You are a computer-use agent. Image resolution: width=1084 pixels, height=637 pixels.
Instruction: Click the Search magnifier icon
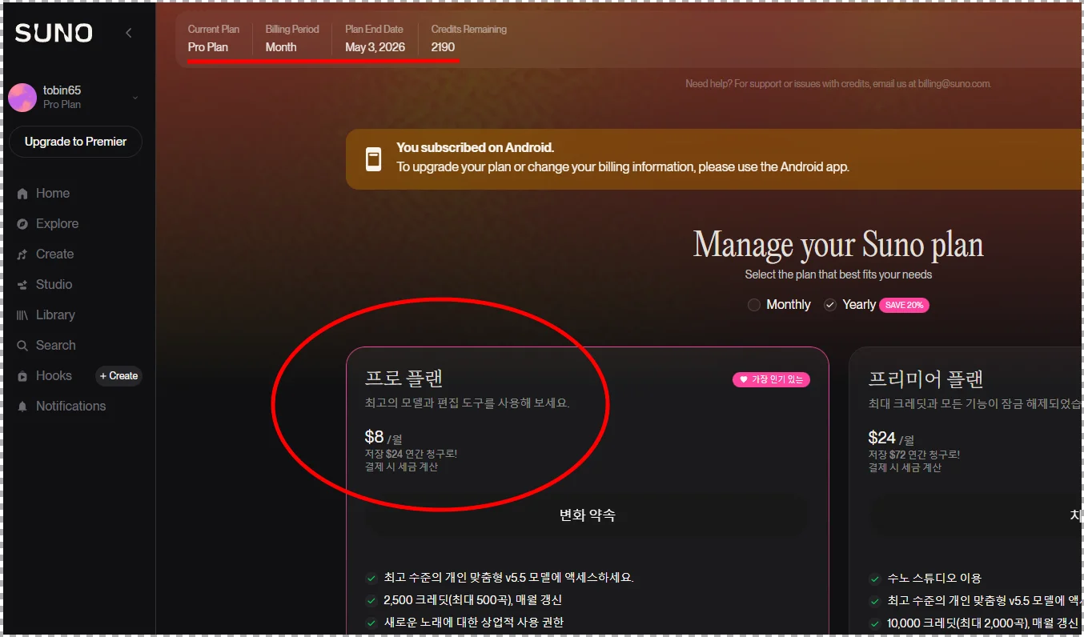[x=22, y=346]
